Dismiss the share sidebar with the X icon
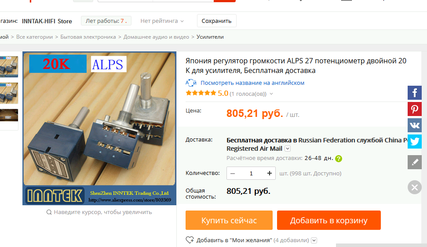 point(415,187)
